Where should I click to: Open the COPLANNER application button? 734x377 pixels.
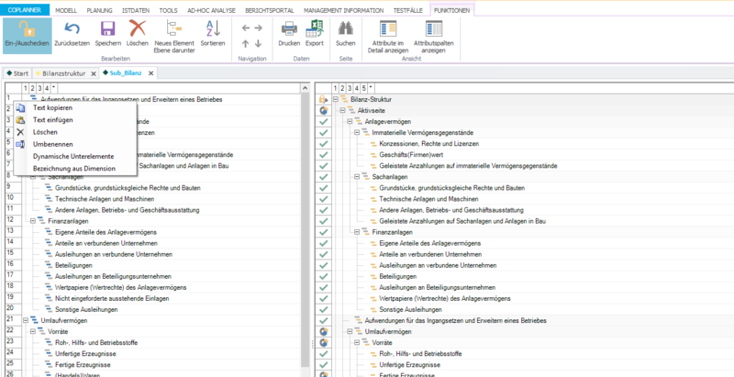pyautogui.click(x=26, y=10)
